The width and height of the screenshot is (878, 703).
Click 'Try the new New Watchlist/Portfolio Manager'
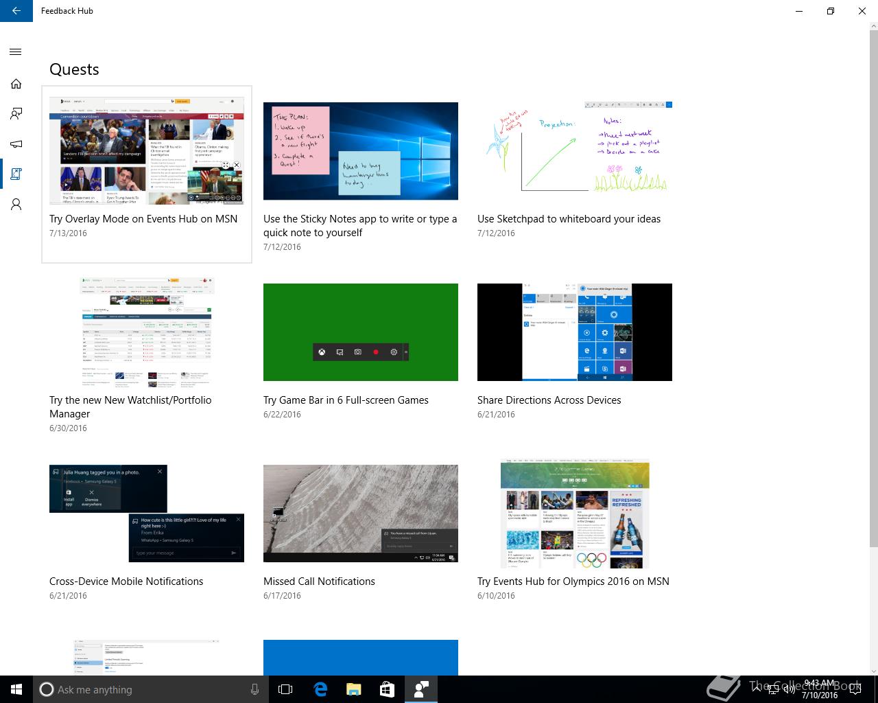point(130,407)
